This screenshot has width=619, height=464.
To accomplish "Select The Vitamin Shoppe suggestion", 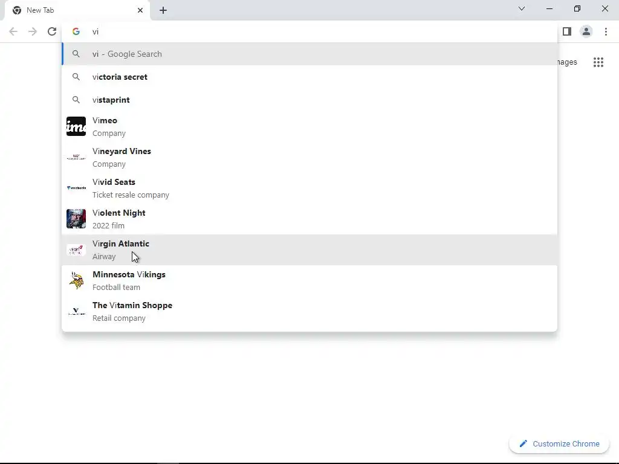I will pos(309,311).
